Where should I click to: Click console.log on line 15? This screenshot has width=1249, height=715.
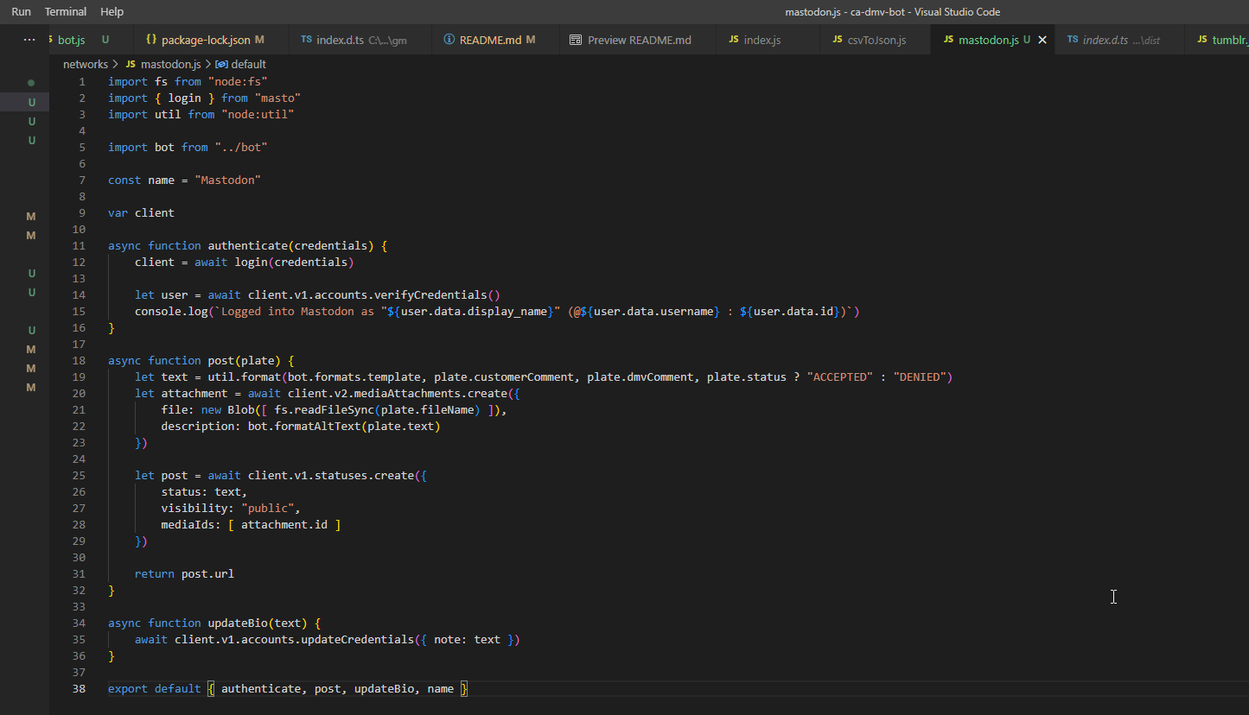[171, 312]
